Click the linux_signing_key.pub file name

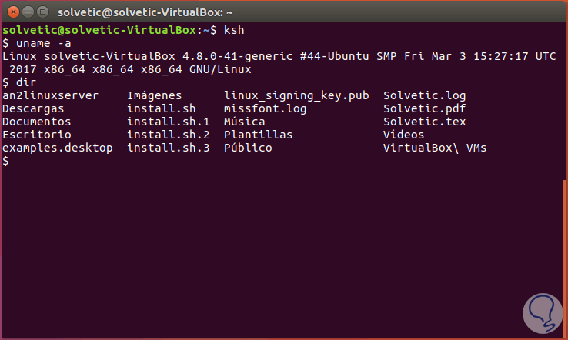point(296,95)
